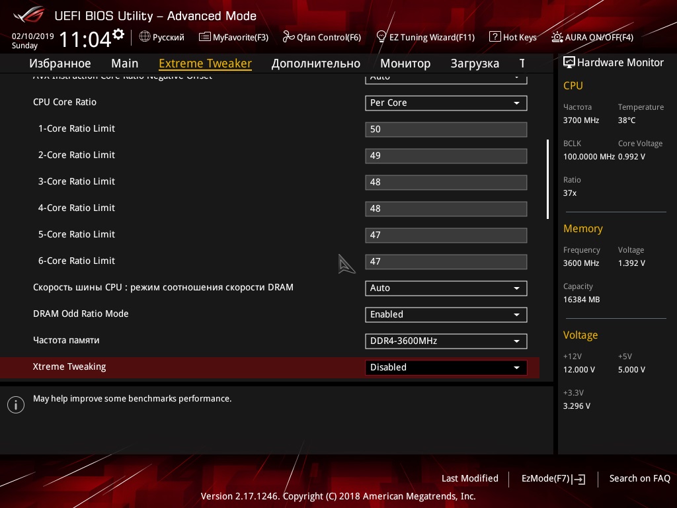Open Qfan Control fan icon
Image resolution: width=677 pixels, height=508 pixels.
(288, 37)
